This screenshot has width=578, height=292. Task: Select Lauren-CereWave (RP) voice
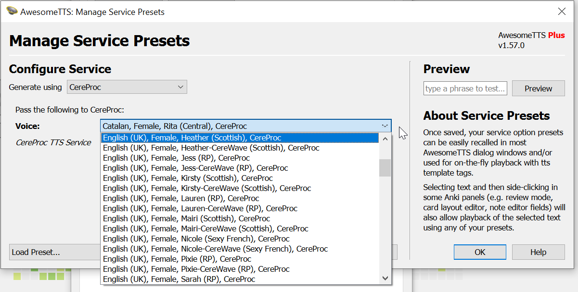[200, 209]
